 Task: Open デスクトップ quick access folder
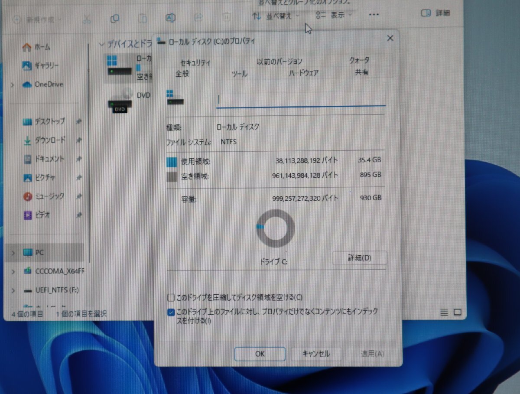point(44,122)
